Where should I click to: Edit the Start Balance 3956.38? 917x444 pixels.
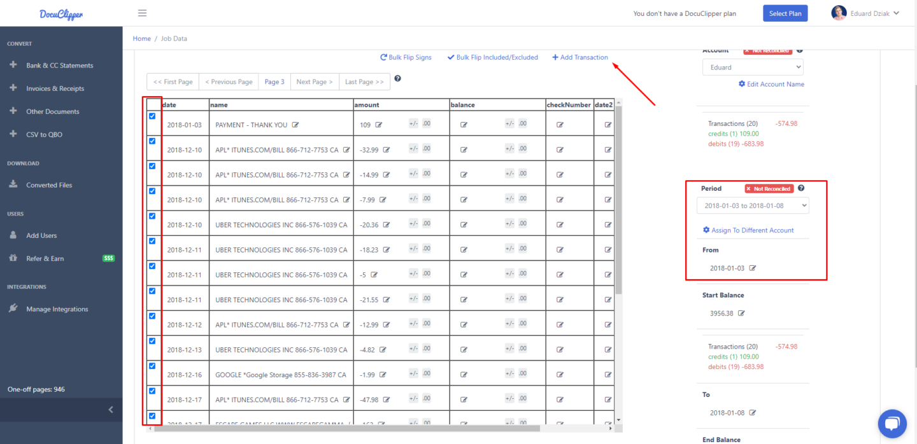click(x=741, y=313)
